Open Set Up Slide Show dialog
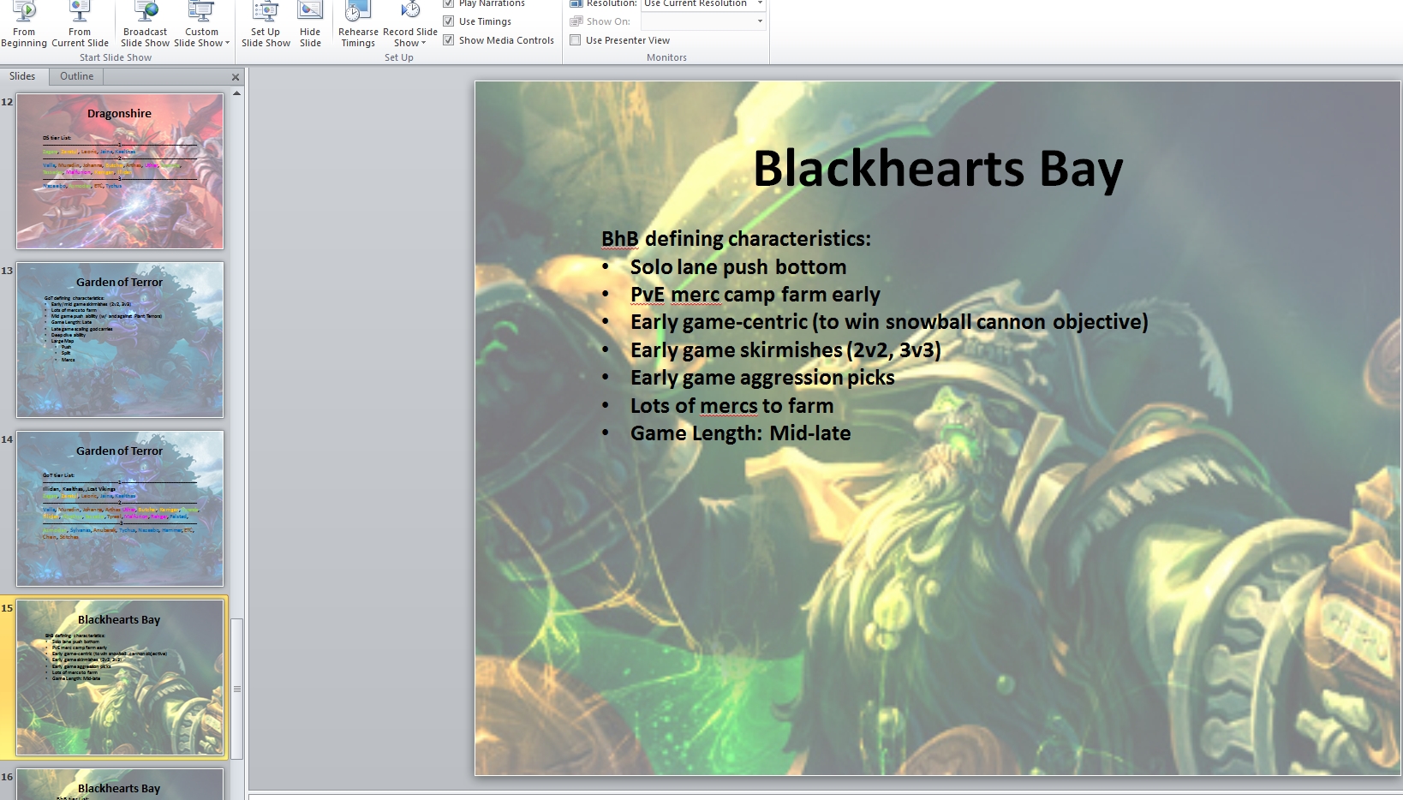The image size is (1403, 800). pyautogui.click(x=266, y=24)
